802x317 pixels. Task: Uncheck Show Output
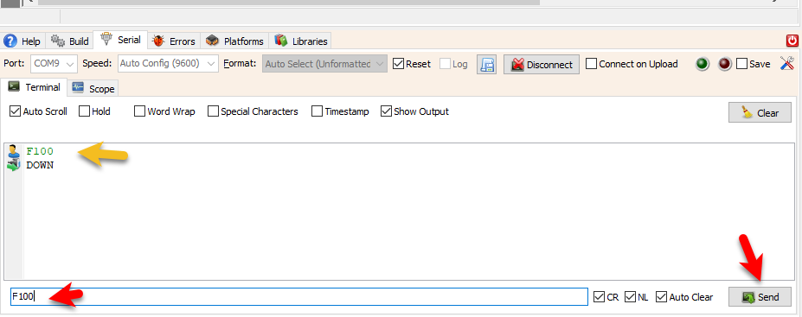click(386, 111)
